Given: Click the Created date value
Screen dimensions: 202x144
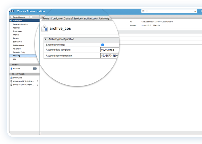Looking at the screenshot, I should click(151, 25).
